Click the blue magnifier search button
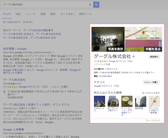This screenshot has height=138, width=168. tap(96, 5)
